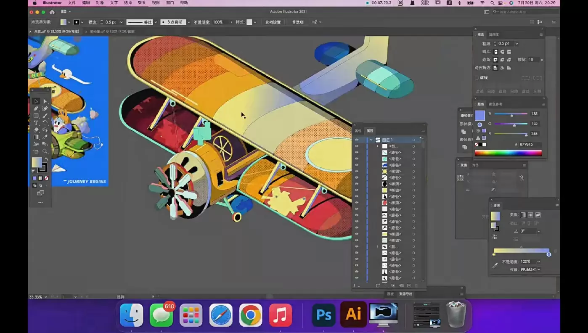Select the Gradient tool in the toolbox
Viewport: 588px width, 333px height.
36,137
